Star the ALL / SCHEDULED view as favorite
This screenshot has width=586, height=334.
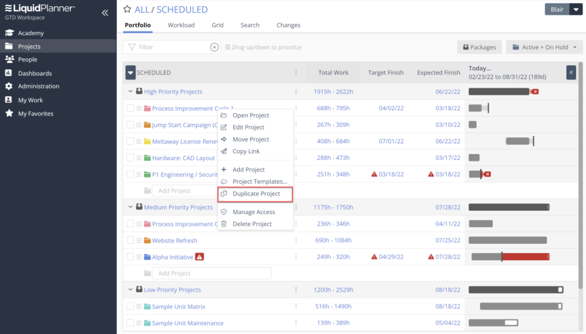(128, 9)
